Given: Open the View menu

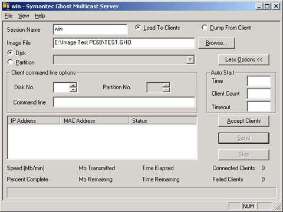Looking at the screenshot, I should pyautogui.click(x=24, y=16).
